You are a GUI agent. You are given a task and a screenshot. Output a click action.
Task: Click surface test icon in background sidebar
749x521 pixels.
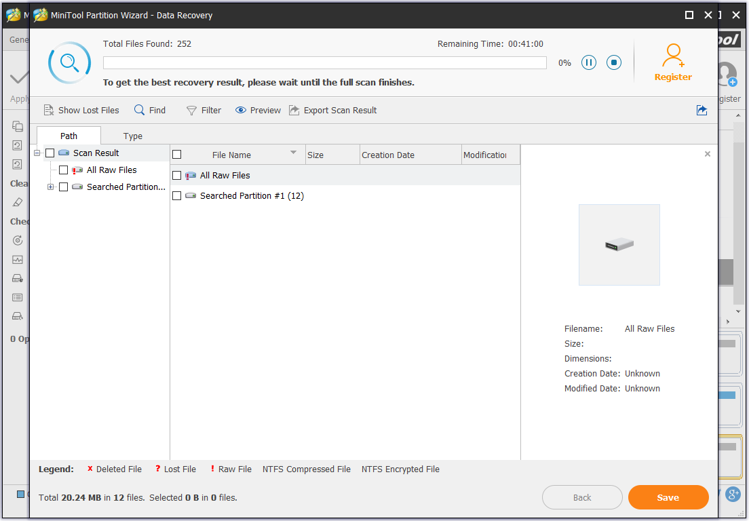point(18,240)
